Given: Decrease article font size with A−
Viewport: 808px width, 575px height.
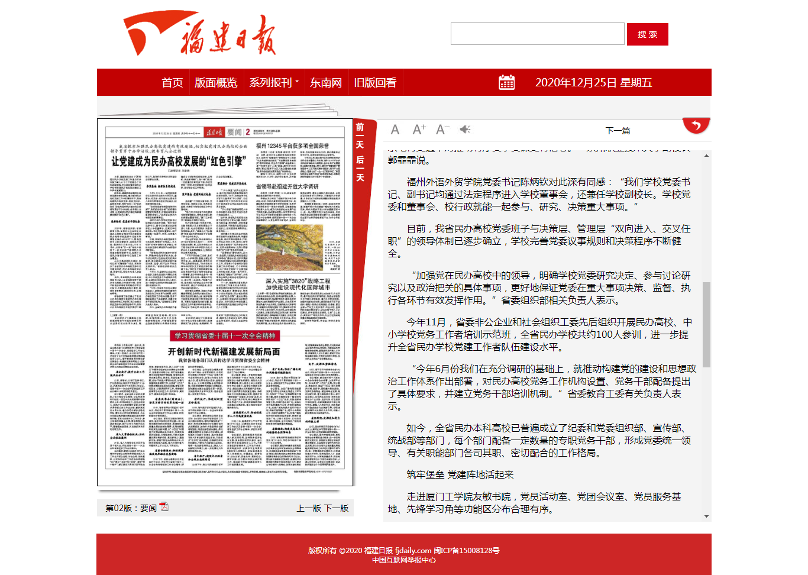Looking at the screenshot, I should pyautogui.click(x=442, y=130).
